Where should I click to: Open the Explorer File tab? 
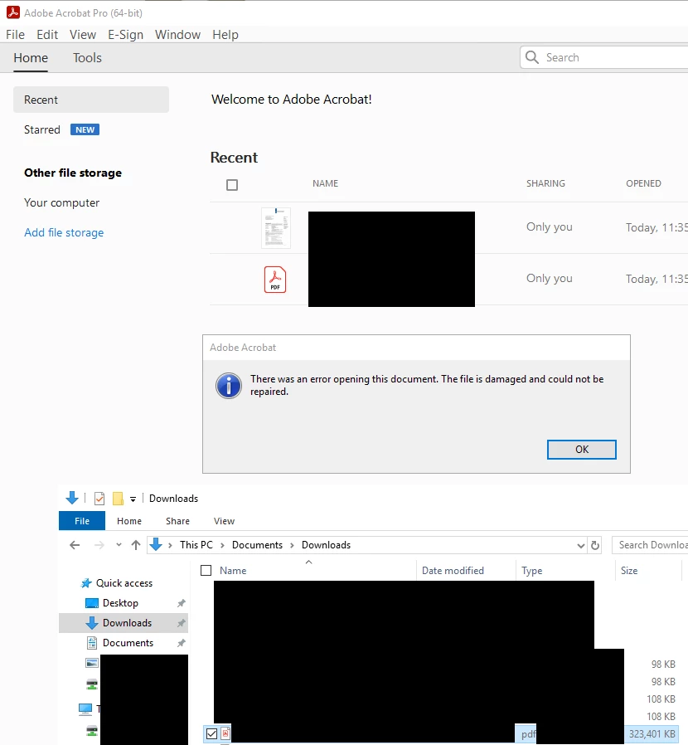point(82,521)
